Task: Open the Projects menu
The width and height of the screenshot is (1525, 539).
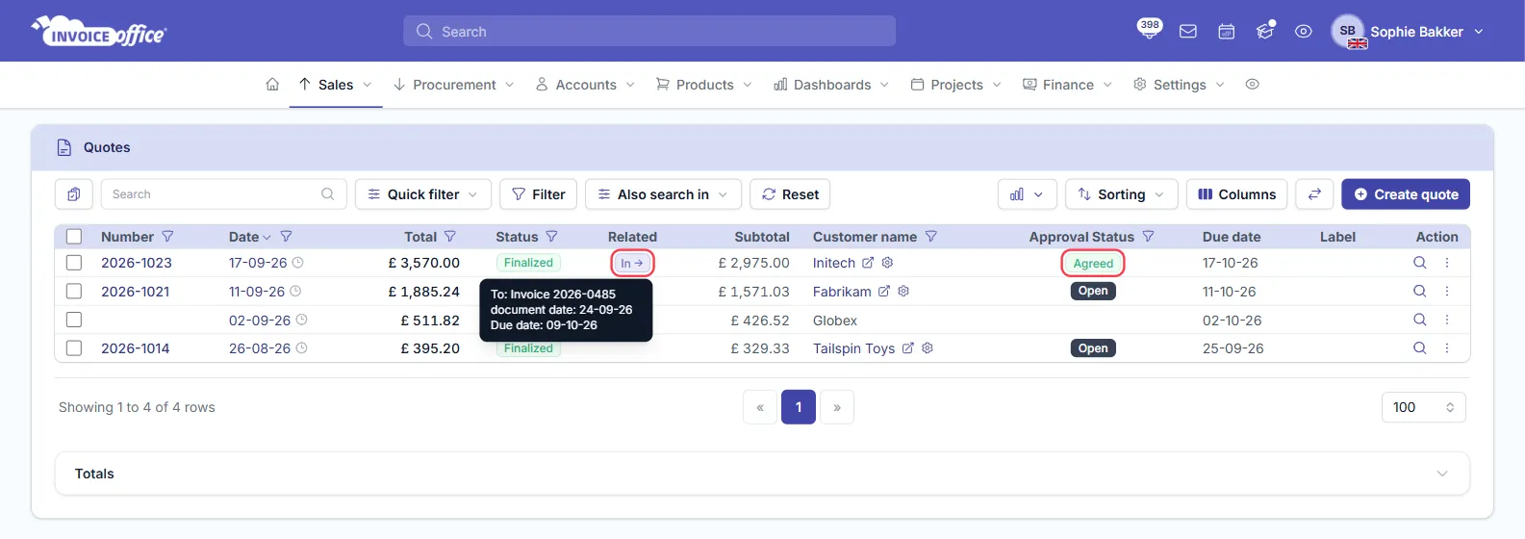Action: click(x=956, y=85)
